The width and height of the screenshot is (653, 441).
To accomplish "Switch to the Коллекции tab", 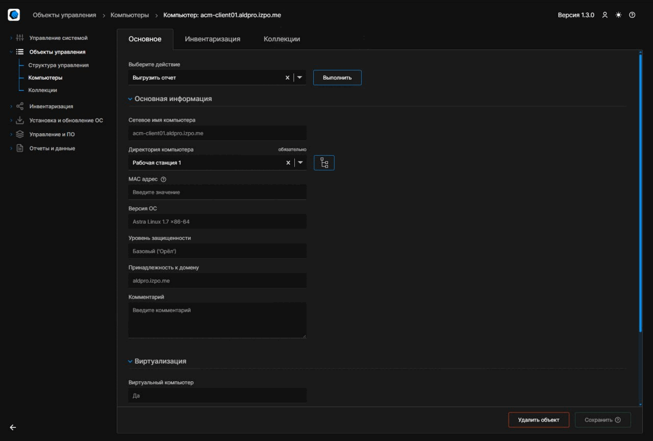I will click(x=281, y=38).
